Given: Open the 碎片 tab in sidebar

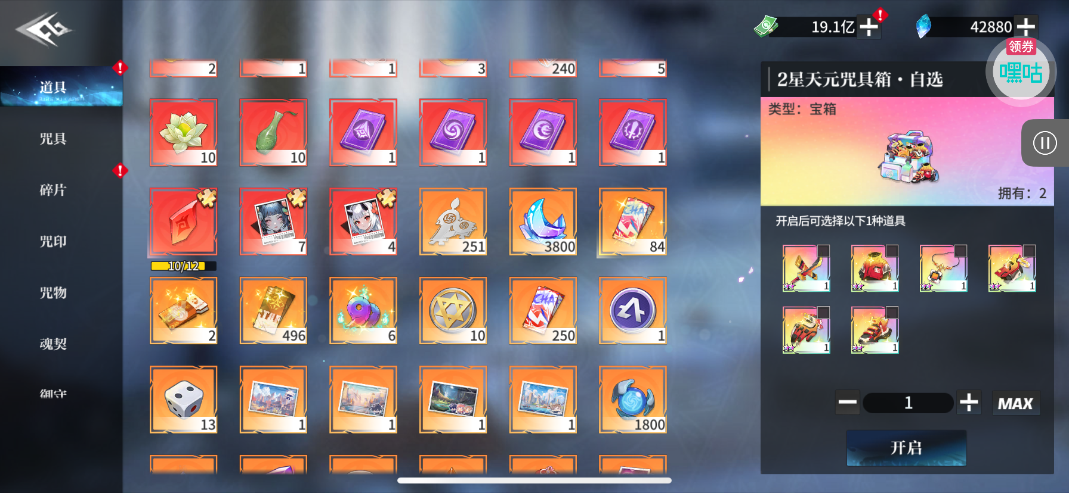Looking at the screenshot, I should tap(53, 190).
